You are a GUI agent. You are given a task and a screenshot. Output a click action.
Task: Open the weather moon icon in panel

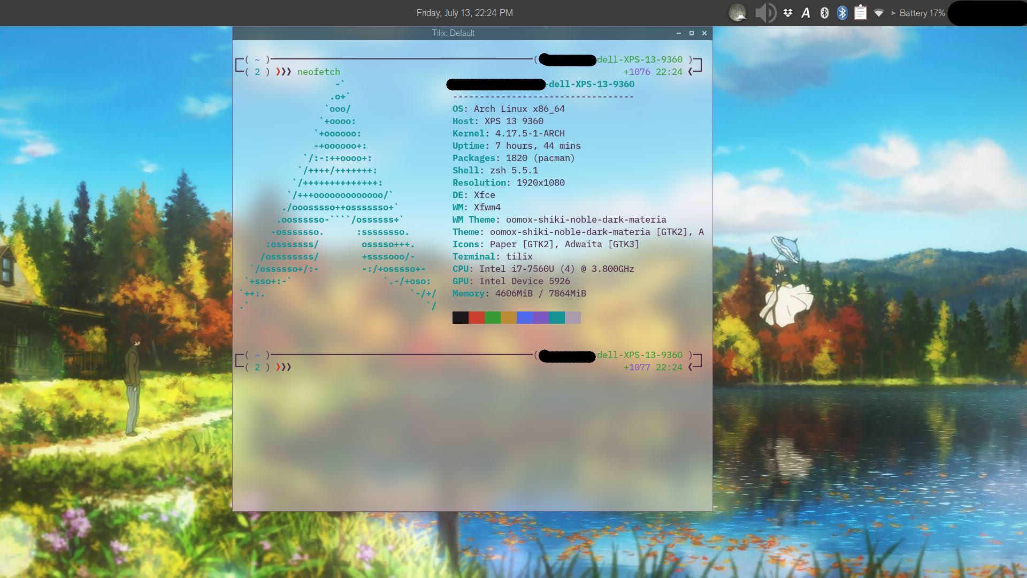pos(738,13)
